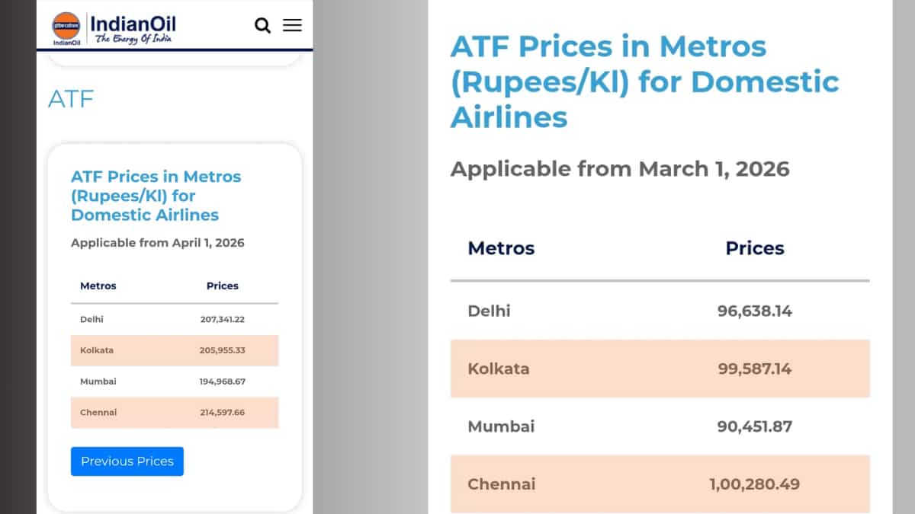915x514 pixels.
Task: Click the Previous Prices button
Action: (127, 461)
